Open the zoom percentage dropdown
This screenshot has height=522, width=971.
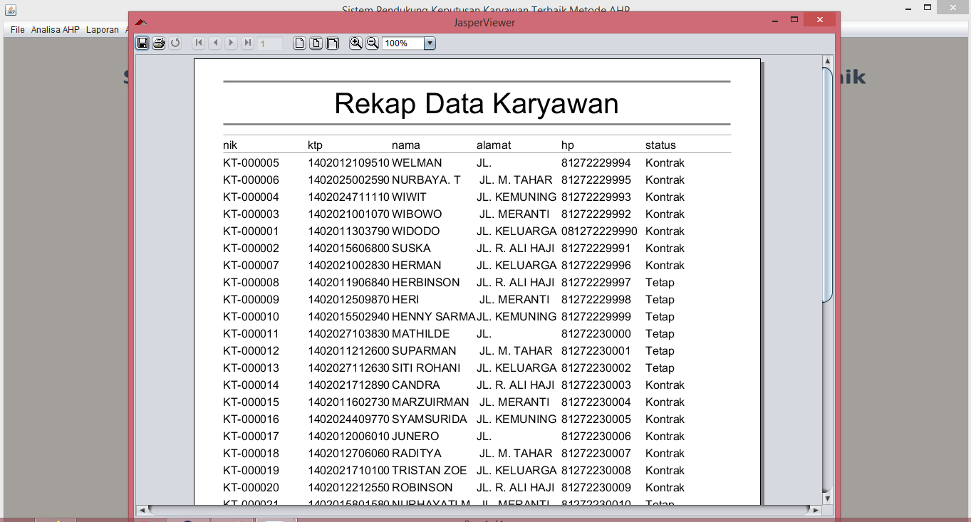(x=429, y=43)
